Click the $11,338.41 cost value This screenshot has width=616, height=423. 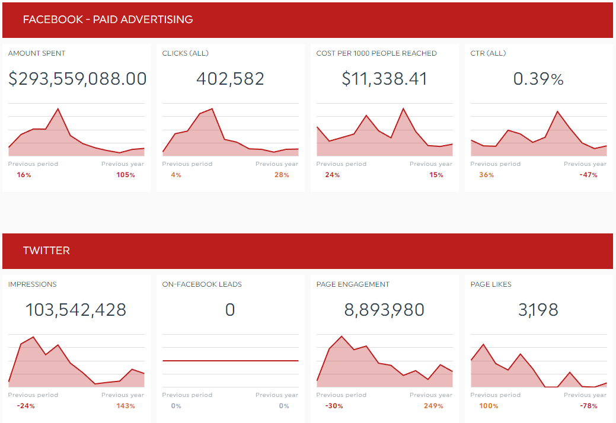(x=384, y=79)
